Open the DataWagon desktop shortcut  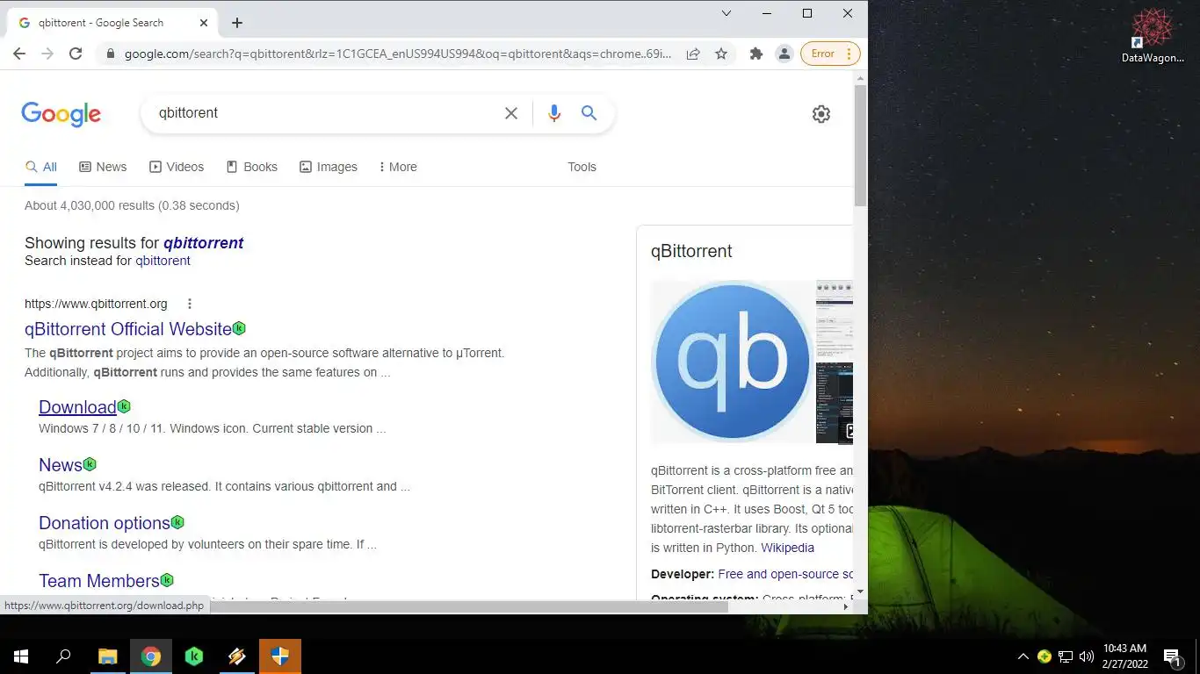(x=1153, y=37)
